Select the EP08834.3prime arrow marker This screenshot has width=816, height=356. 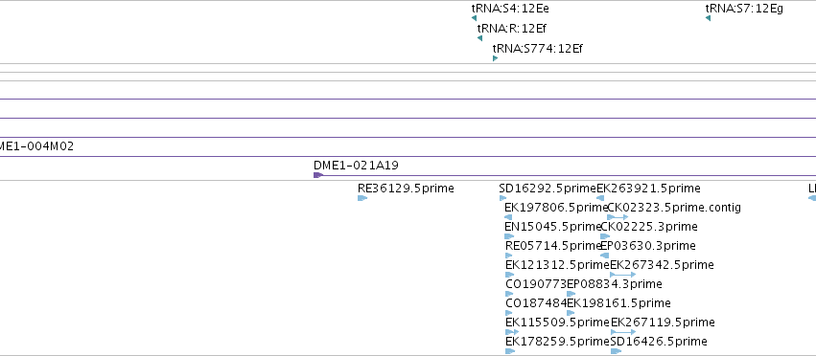571,294
